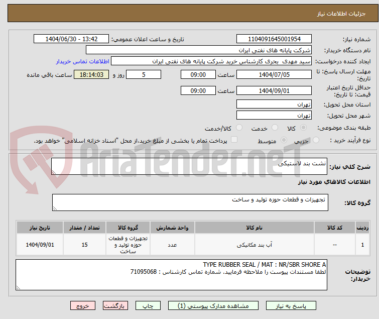Click the نام دستگاه خریدار field
Image resolution: width=379 pixels, height=319 pixels.
click(199, 50)
